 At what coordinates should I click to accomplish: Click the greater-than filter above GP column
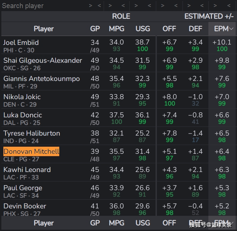[91, 5]
